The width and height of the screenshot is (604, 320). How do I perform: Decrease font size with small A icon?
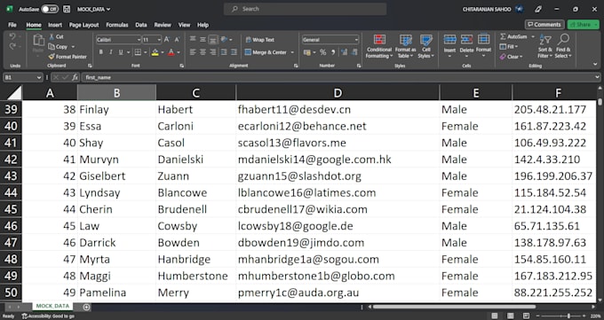pyautogui.click(x=177, y=39)
